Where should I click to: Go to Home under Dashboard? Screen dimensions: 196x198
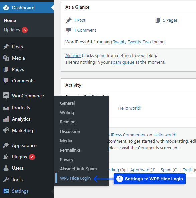point(10,21)
